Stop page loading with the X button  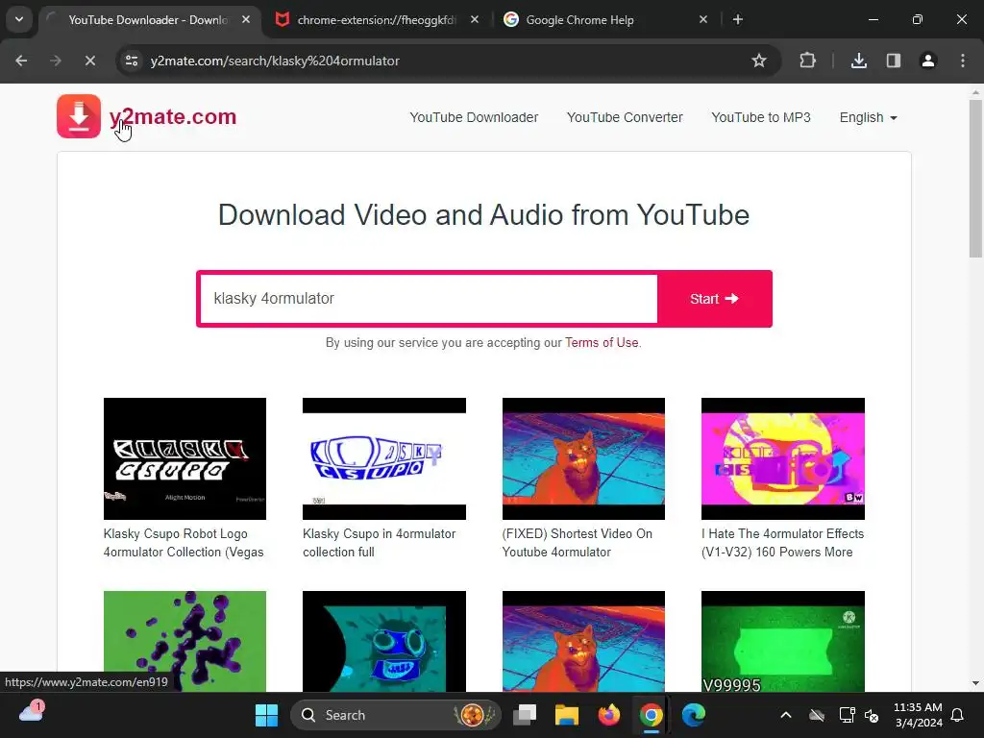(x=89, y=61)
